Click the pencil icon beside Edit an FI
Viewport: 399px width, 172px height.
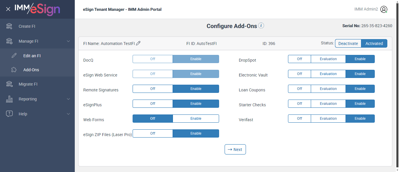(x=14, y=56)
